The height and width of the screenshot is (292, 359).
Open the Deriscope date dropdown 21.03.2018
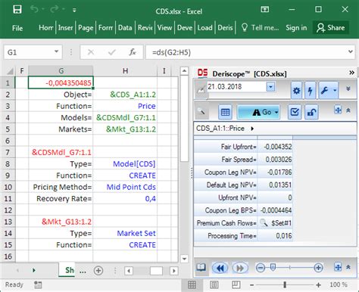270,87
